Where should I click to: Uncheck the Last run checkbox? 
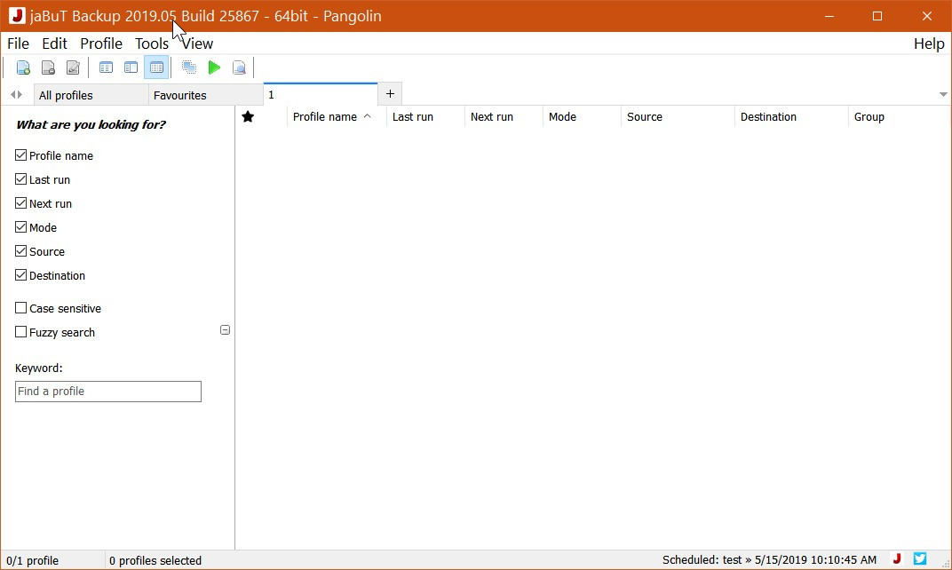(x=20, y=179)
